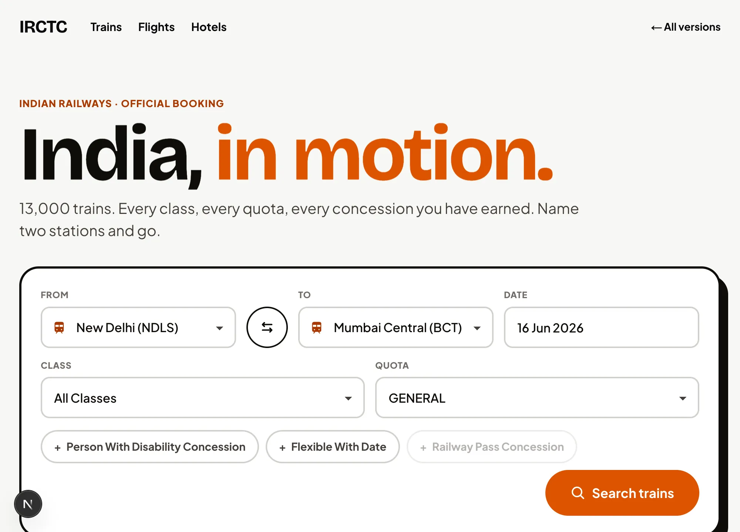Follow the All versions link
The height and width of the screenshot is (532, 740).
coord(686,27)
